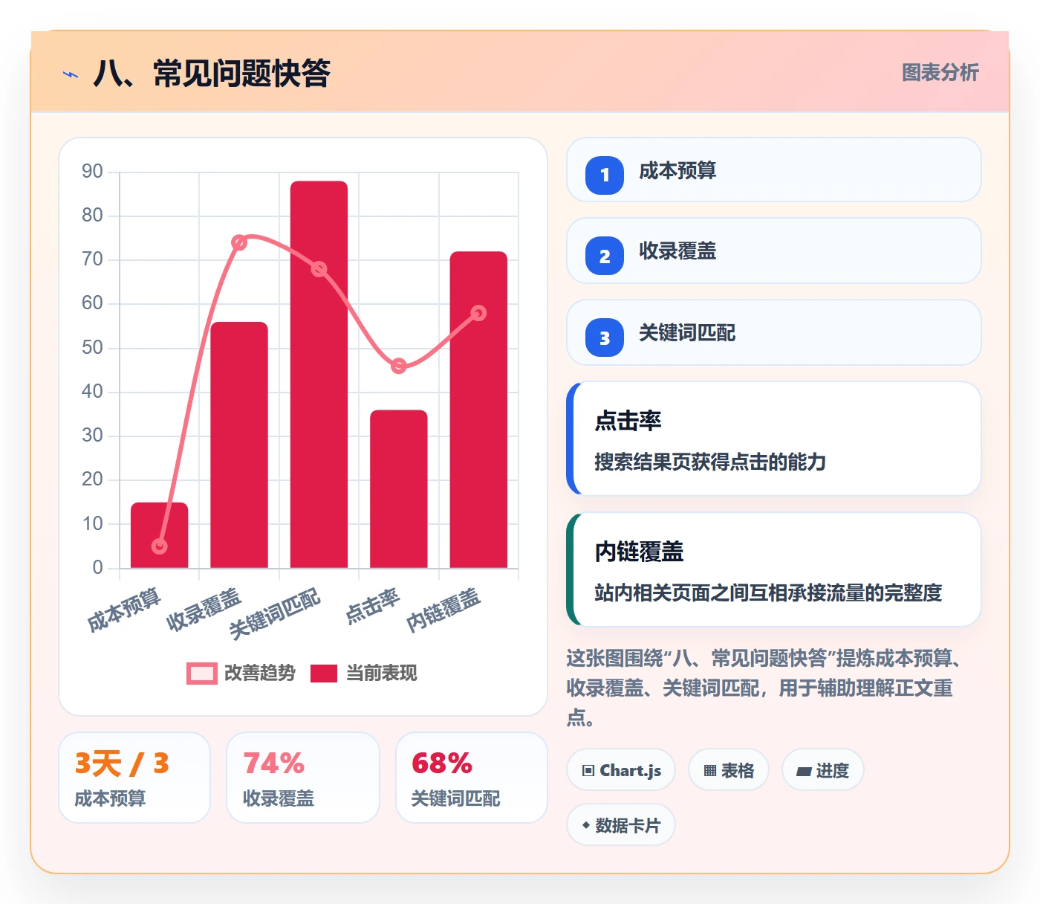Click the 点击率 x-axis label
The image size is (1040, 904).
coord(373,606)
